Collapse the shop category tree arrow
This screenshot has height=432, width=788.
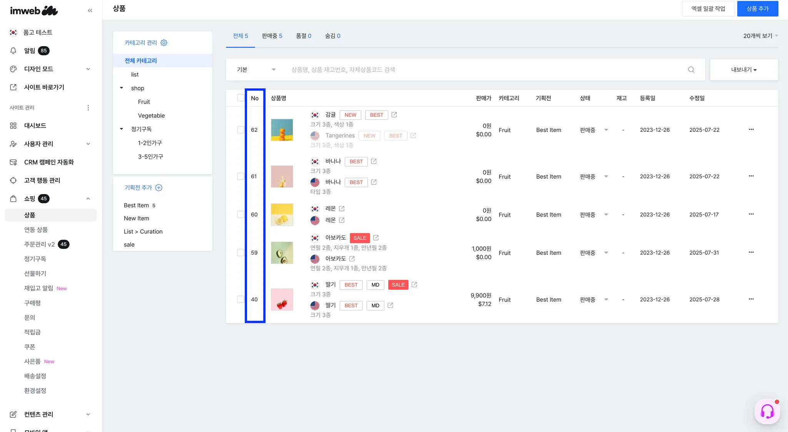click(122, 88)
